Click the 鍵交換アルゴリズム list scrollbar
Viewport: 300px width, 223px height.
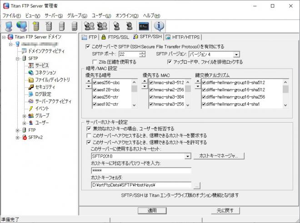pyautogui.click(x=285, y=94)
